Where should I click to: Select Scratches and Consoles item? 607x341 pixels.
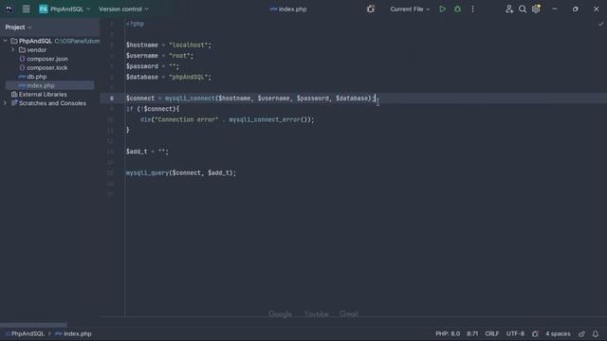pyautogui.click(x=52, y=103)
